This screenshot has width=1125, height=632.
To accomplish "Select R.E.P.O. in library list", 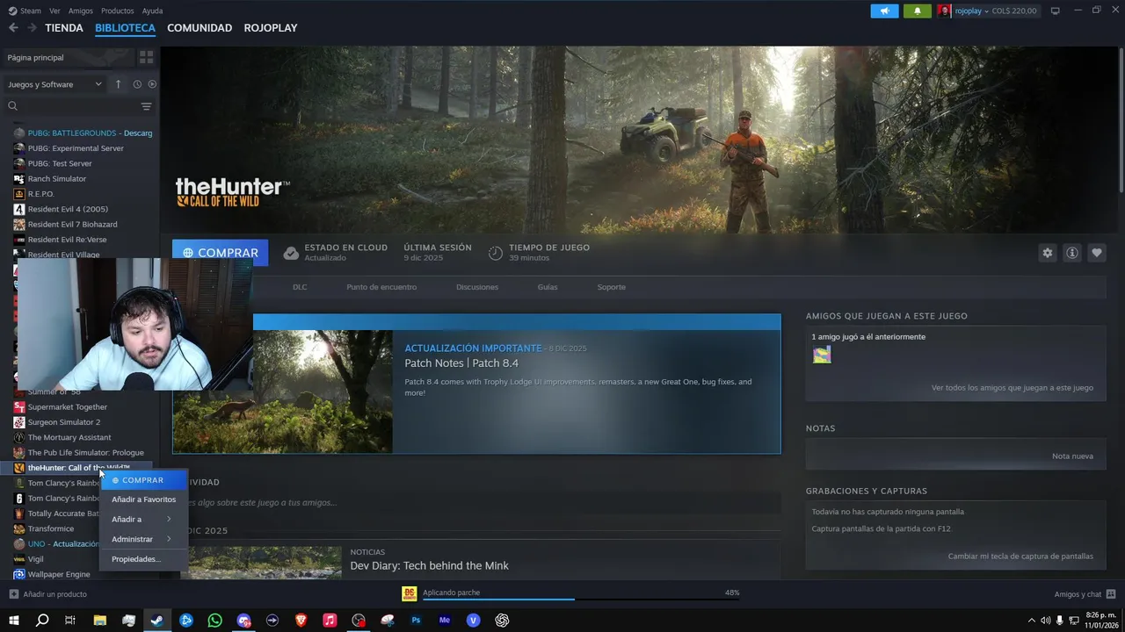I will (40, 194).
